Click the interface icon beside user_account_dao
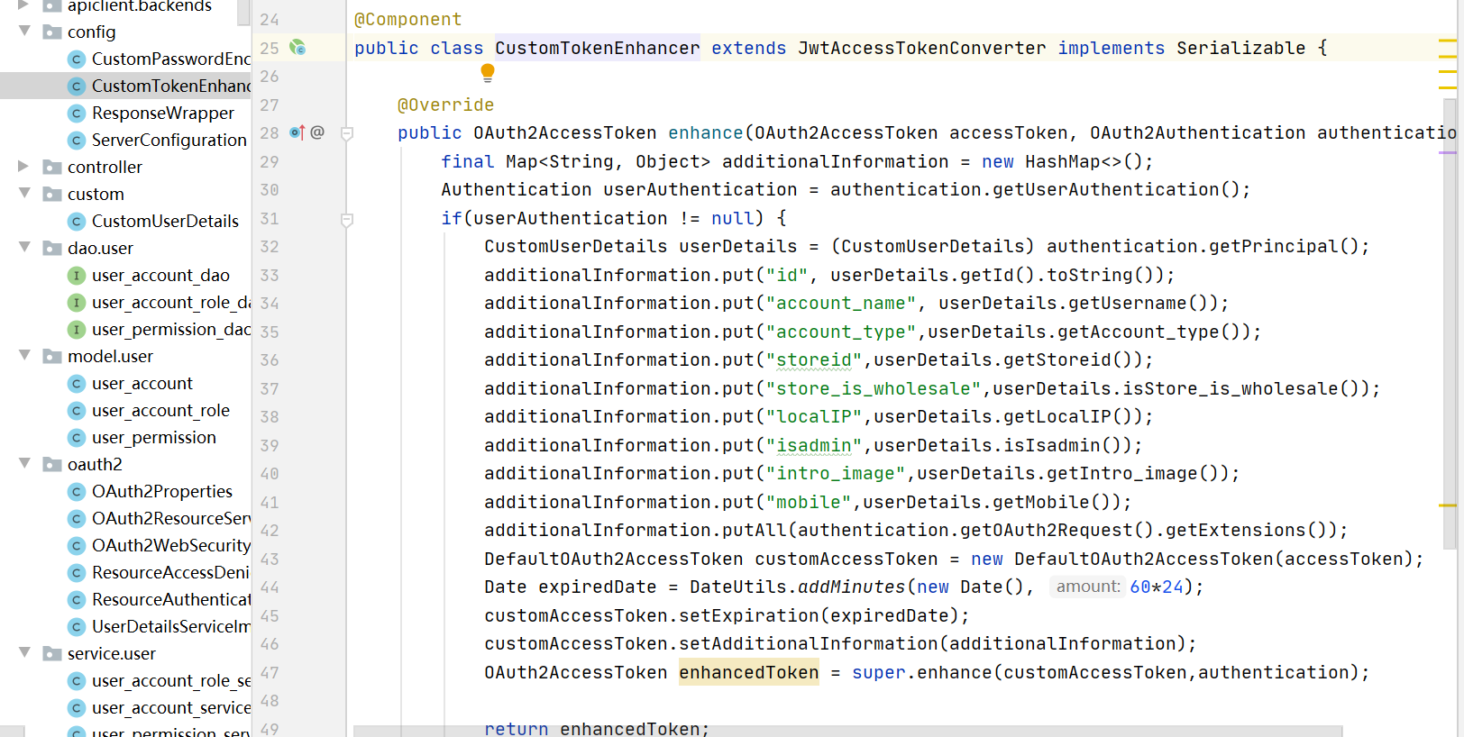Image resolution: width=1464 pixels, height=737 pixels. coord(77,275)
